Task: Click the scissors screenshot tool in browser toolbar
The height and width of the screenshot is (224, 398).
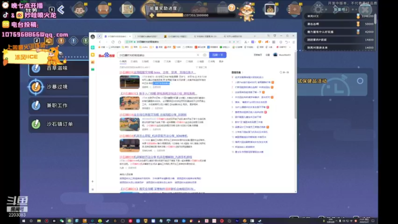Action: (246, 42)
